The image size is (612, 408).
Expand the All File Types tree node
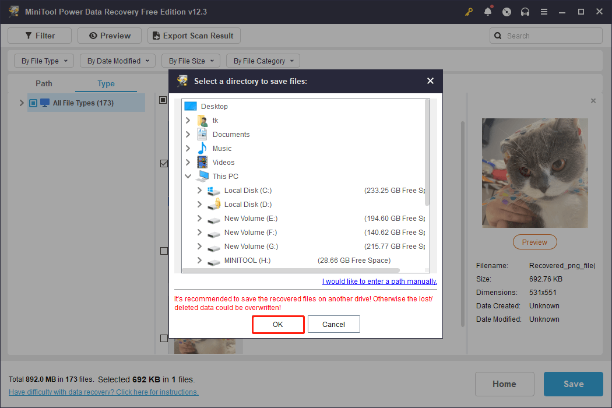click(x=22, y=103)
